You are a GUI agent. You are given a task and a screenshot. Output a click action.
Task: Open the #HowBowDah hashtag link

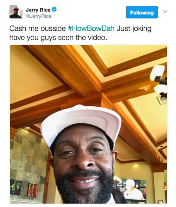coord(91,28)
